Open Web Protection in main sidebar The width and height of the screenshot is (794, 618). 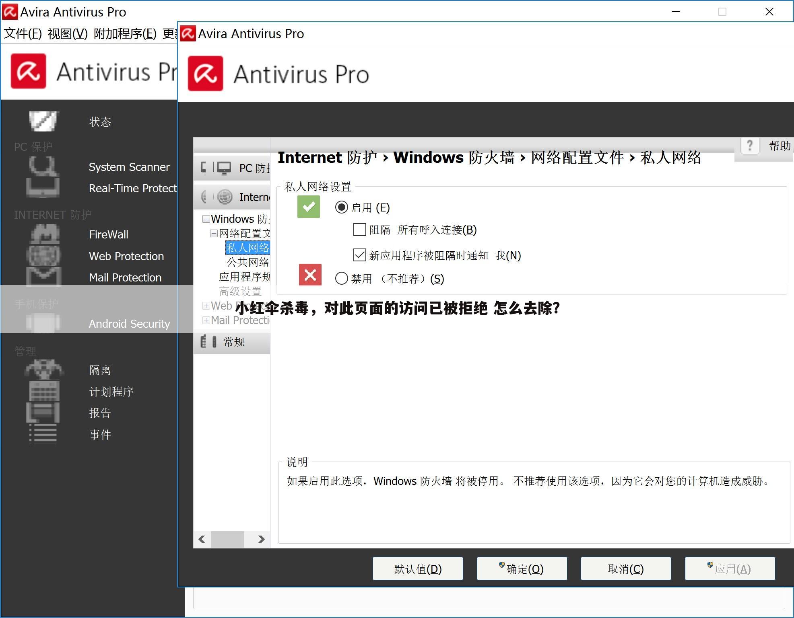[x=126, y=256]
